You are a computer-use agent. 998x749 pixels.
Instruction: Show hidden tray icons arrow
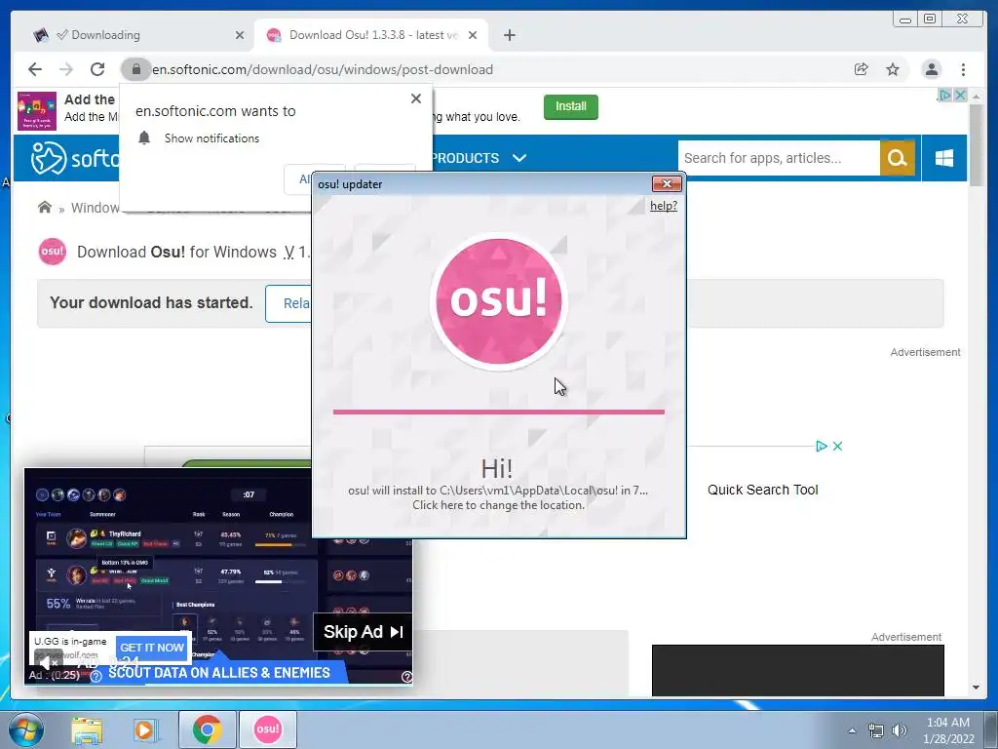click(x=852, y=730)
